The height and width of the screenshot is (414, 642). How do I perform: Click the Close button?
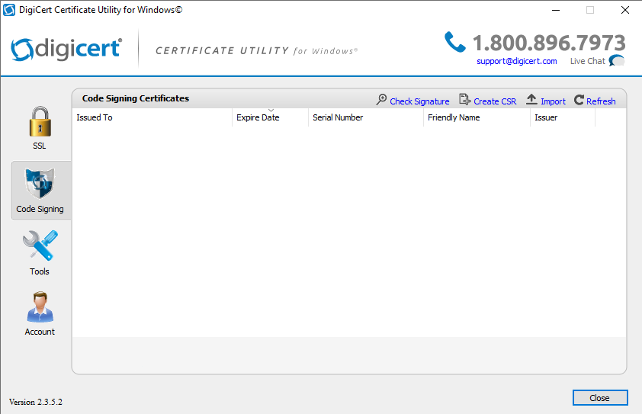600,398
